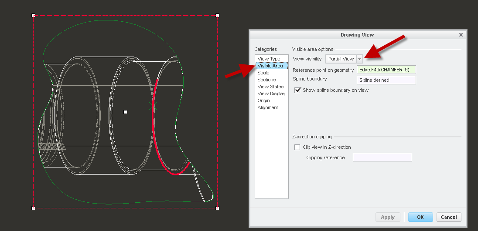Screen dimensions: 478x231
Task: Click the Clipping reference field
Action: (382, 157)
